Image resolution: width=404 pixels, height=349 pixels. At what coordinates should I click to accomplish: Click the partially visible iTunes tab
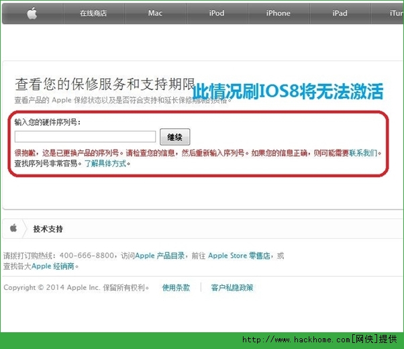(x=396, y=13)
